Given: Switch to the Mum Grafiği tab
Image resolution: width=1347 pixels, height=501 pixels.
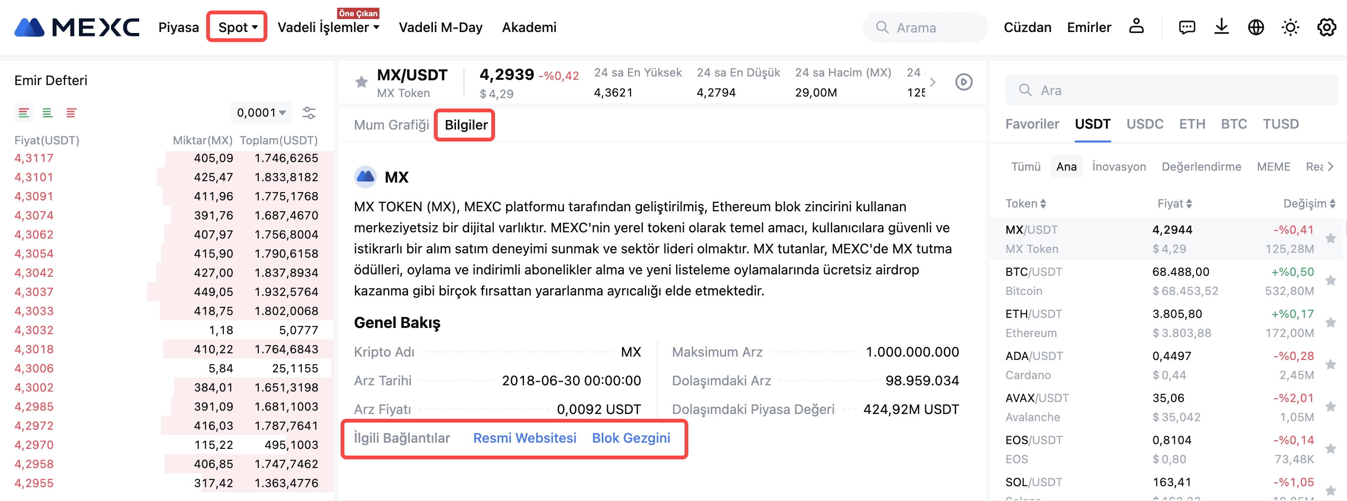Looking at the screenshot, I should (x=391, y=125).
